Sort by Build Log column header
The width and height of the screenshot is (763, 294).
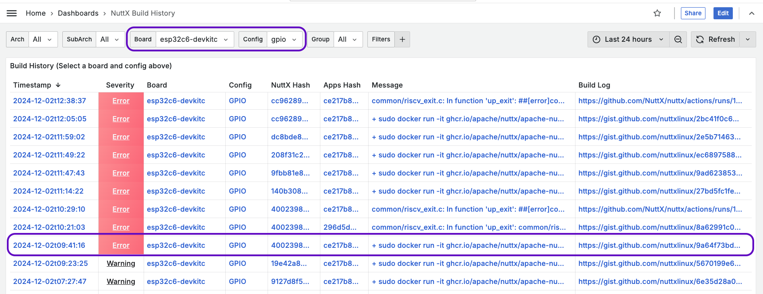(x=594, y=85)
